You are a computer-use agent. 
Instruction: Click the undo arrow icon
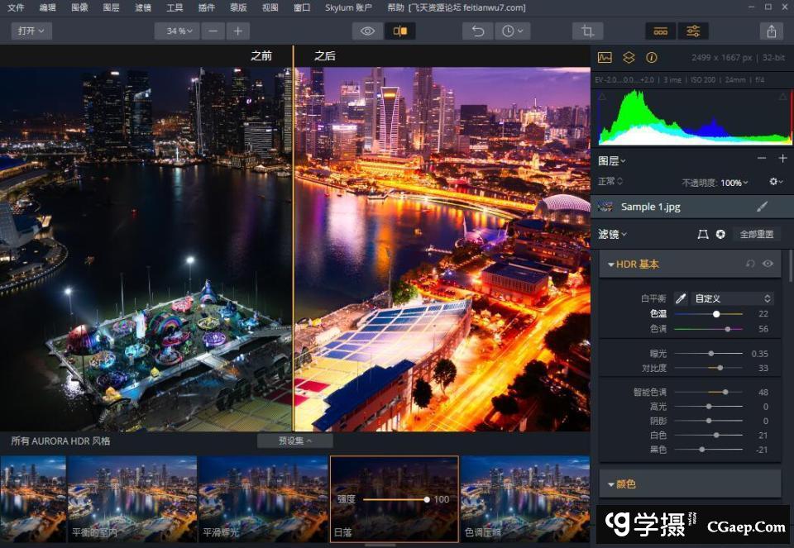click(477, 31)
